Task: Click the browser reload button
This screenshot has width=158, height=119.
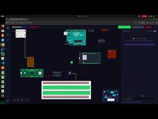Action: 13,22
